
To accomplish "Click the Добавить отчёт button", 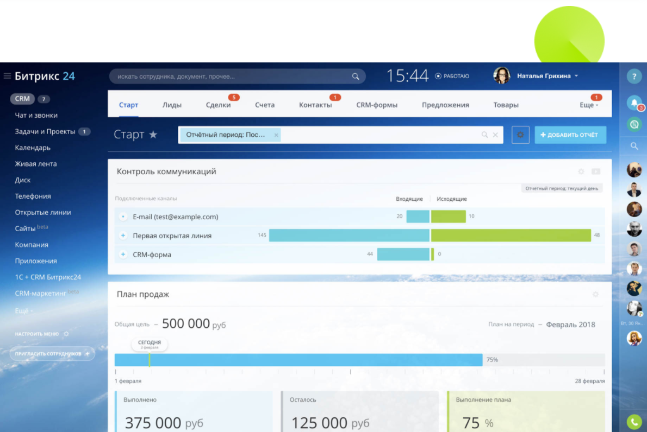I will pyautogui.click(x=570, y=135).
